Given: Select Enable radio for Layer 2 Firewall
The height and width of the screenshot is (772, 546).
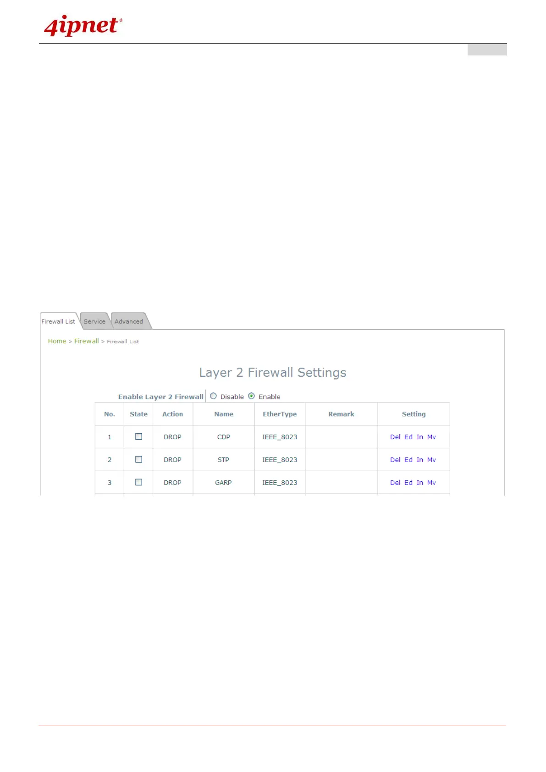Looking at the screenshot, I should coord(252,396).
